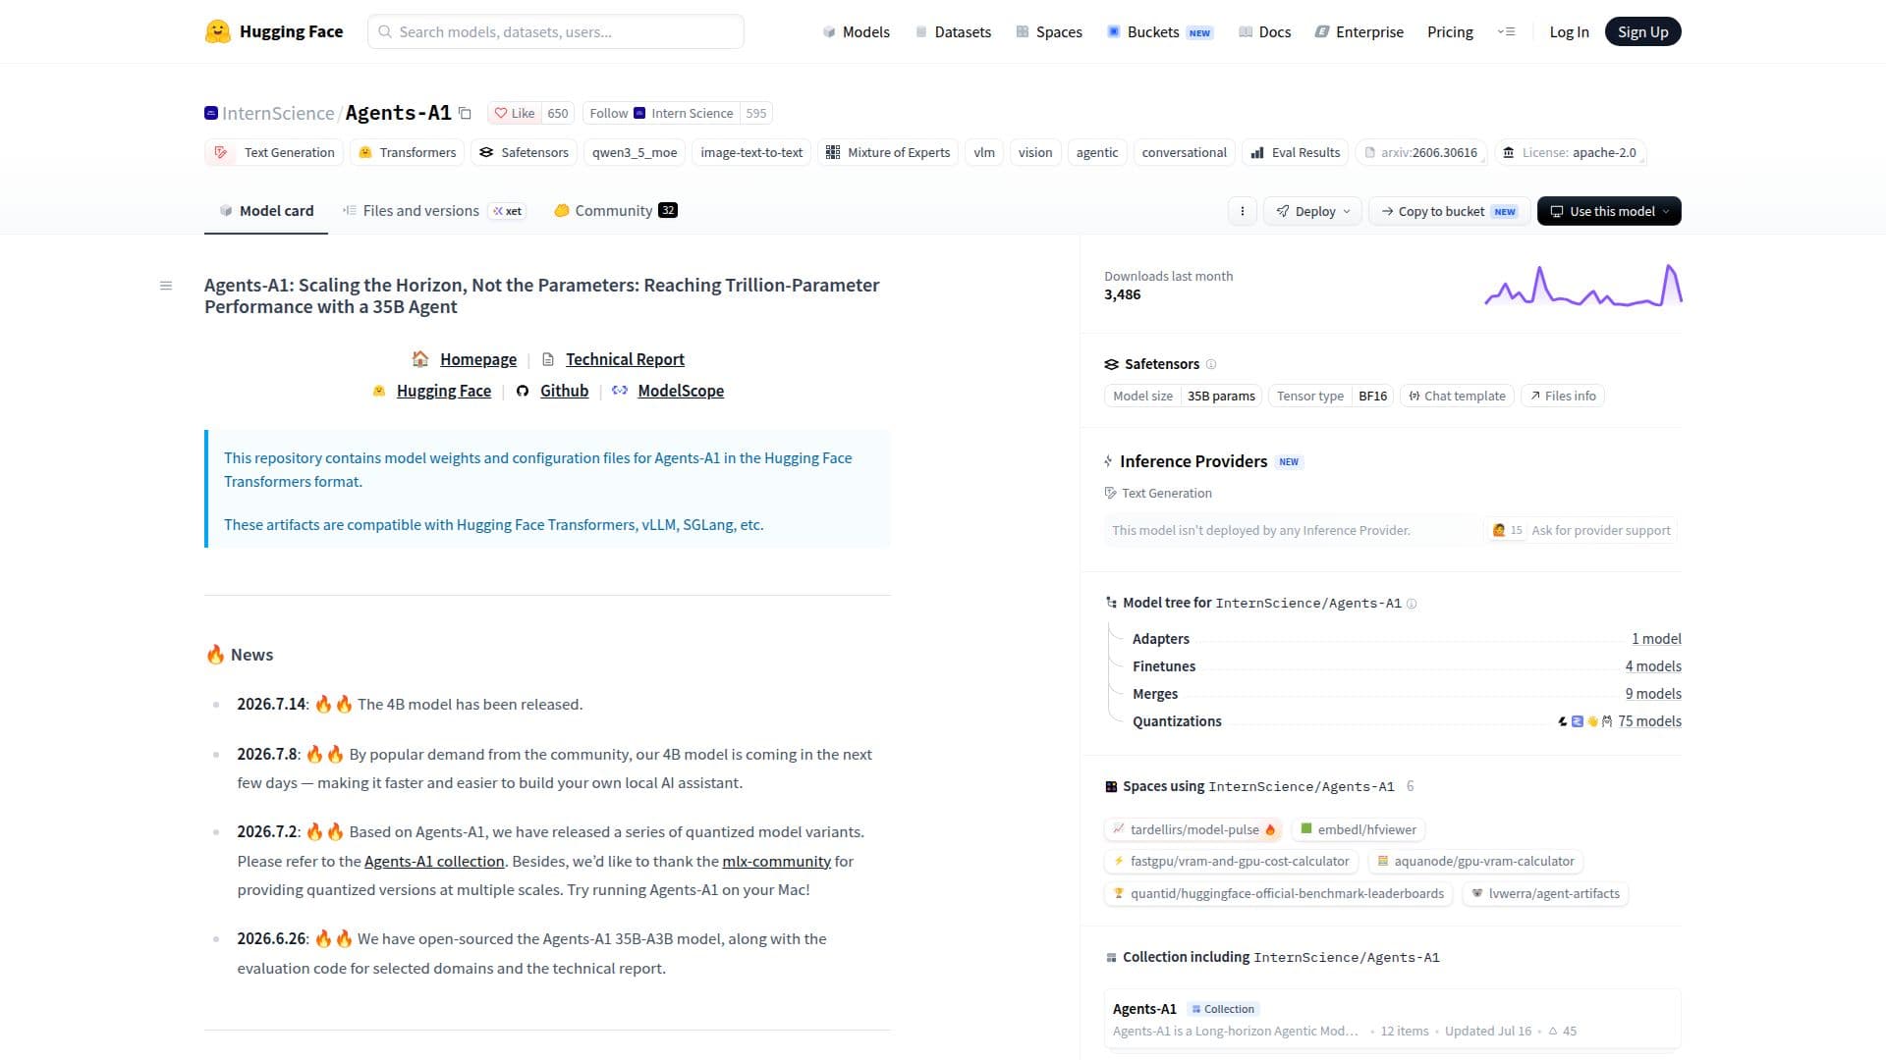Viewport: 1886px width, 1060px height.
Task: Follow Intern Science organization
Action: [x=661, y=113]
